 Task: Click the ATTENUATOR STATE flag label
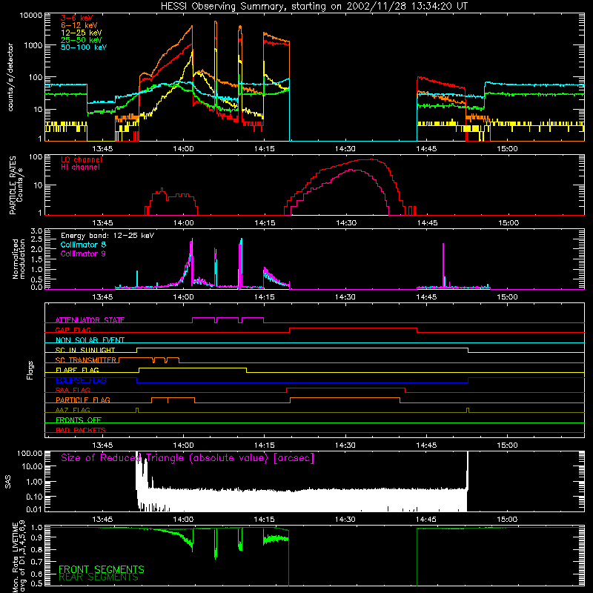(x=90, y=320)
